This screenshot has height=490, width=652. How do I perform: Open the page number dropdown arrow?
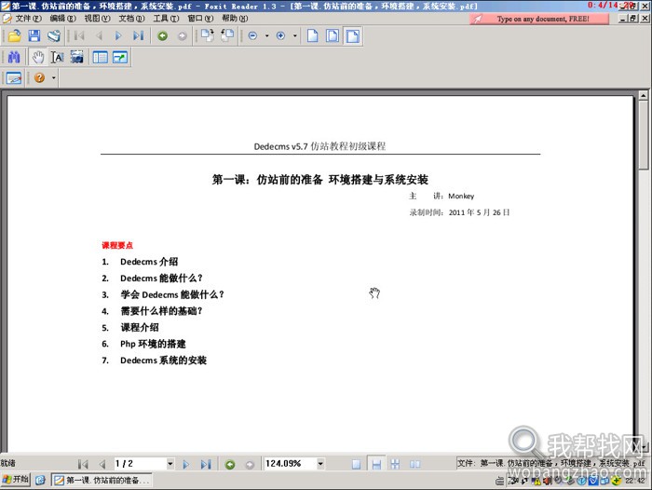pos(170,463)
